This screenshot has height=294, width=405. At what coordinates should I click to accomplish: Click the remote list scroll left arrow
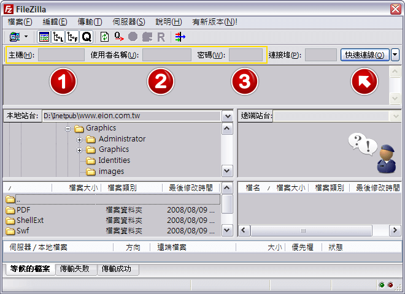(244, 230)
